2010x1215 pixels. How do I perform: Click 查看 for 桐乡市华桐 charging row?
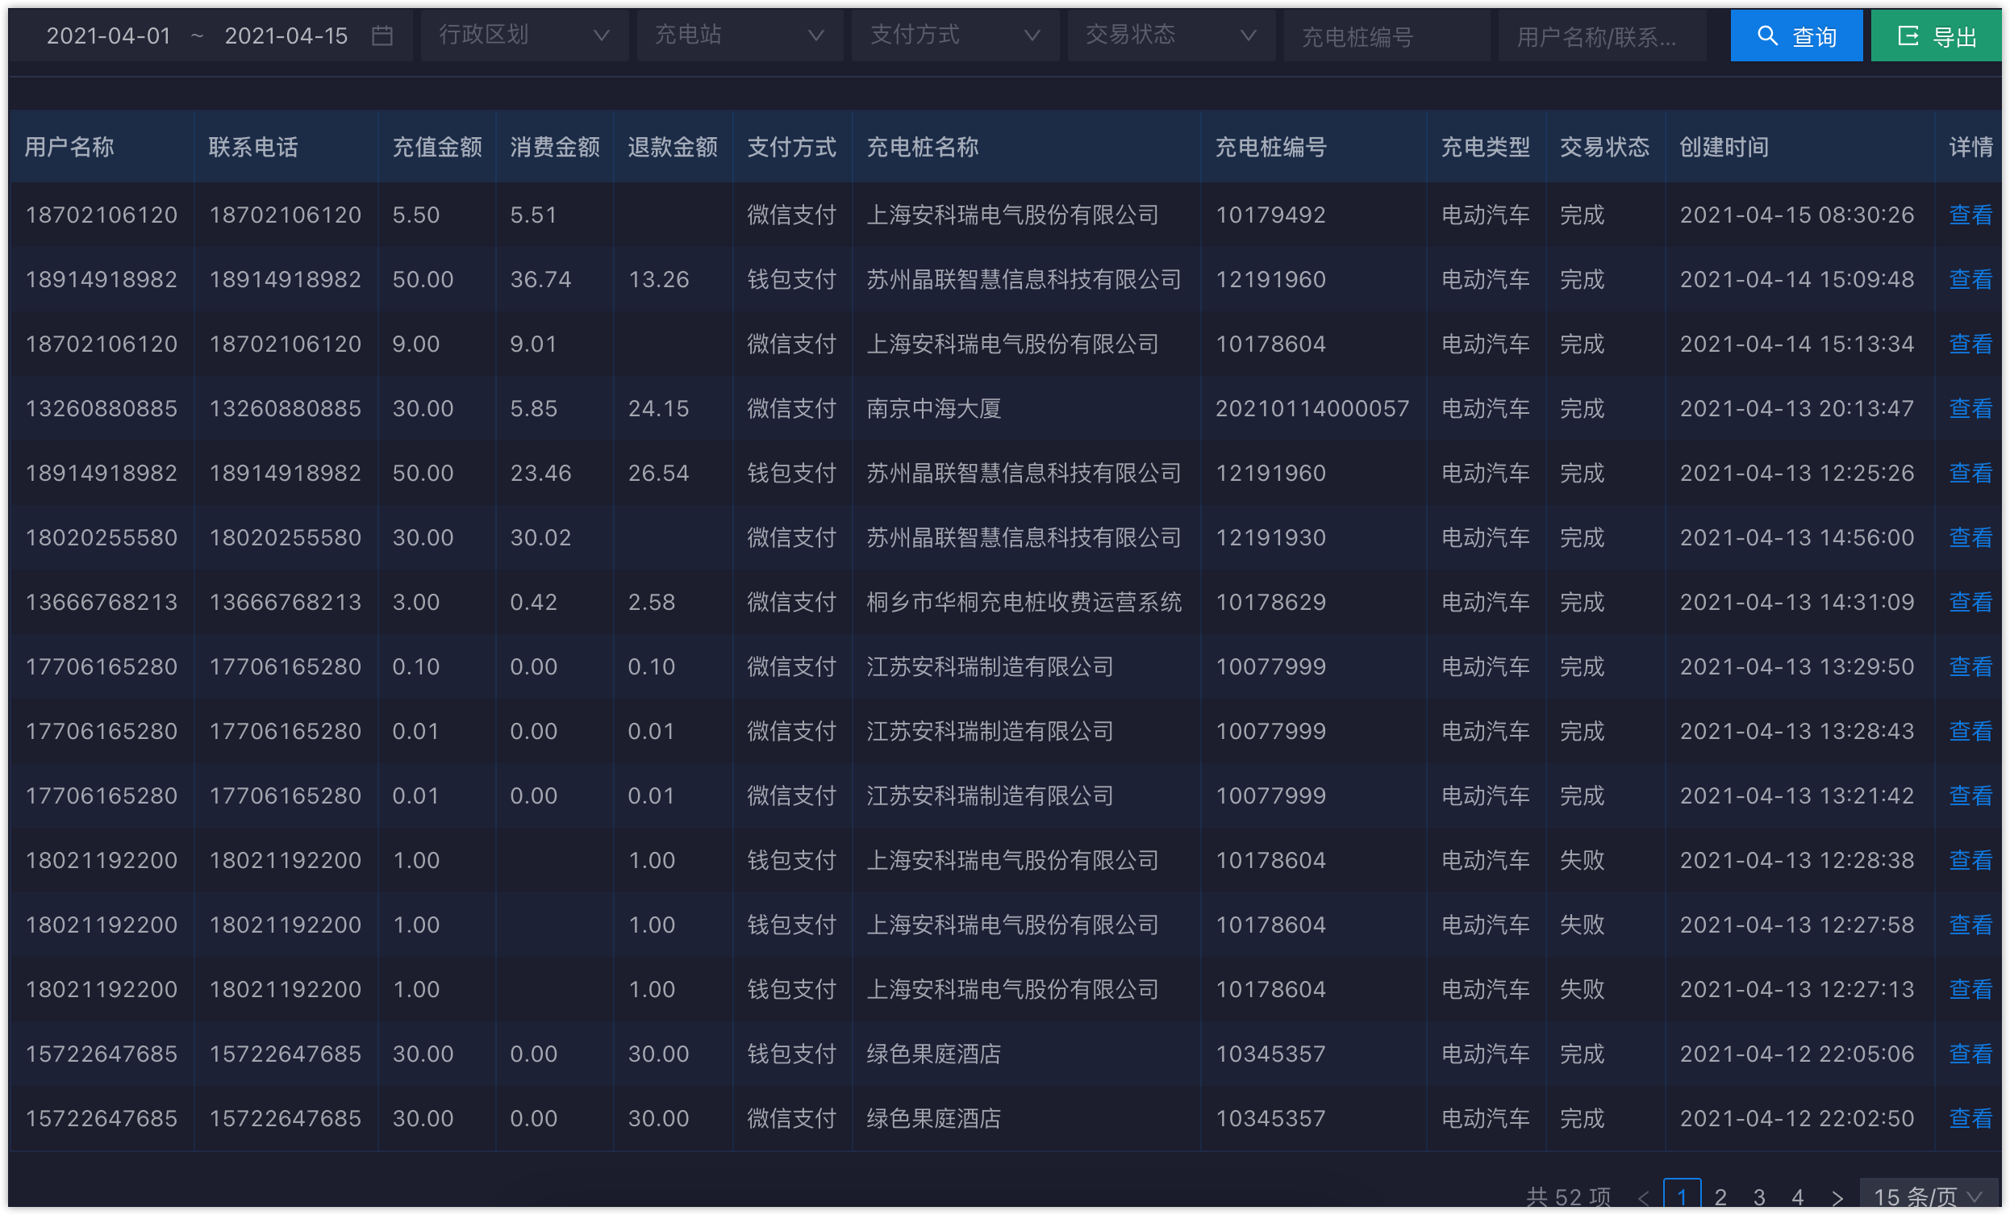click(1970, 602)
